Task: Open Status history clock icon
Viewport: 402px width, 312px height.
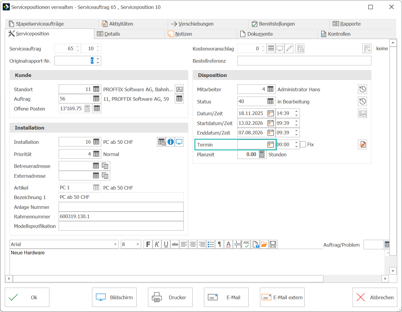Action: click(362, 101)
